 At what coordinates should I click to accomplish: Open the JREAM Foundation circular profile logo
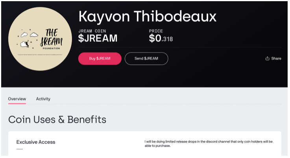pos(40,39)
